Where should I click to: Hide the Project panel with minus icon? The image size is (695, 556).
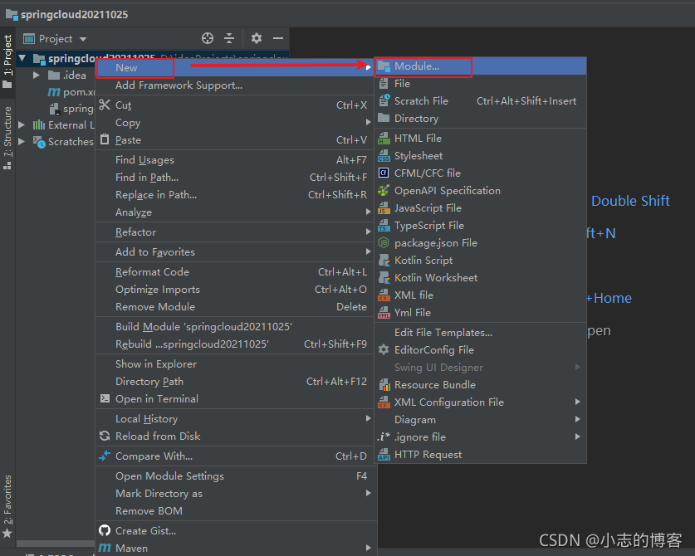pos(278,38)
